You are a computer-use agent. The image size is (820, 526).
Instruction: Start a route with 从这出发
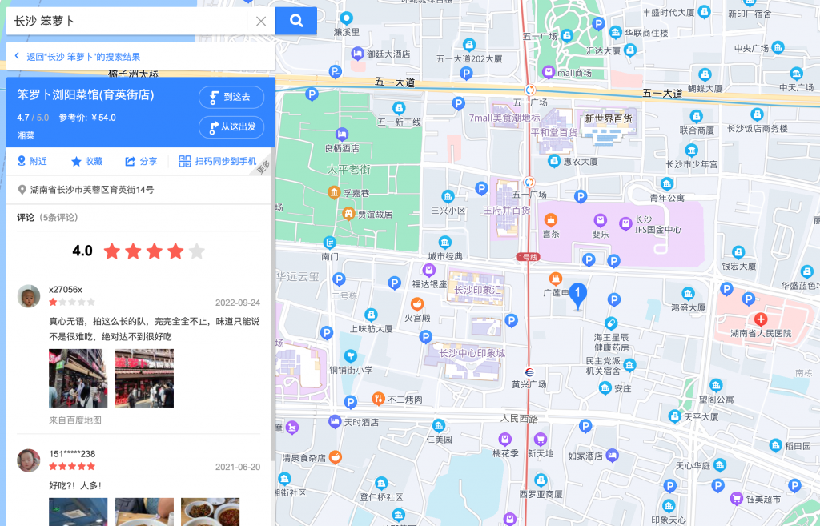tap(231, 127)
